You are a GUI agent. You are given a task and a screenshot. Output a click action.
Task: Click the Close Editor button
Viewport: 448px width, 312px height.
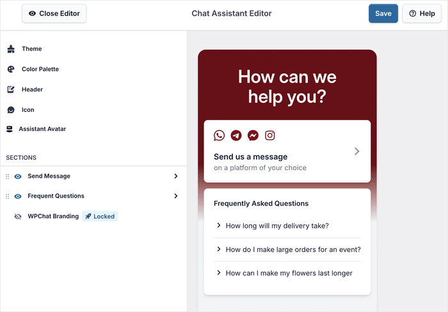tap(54, 13)
